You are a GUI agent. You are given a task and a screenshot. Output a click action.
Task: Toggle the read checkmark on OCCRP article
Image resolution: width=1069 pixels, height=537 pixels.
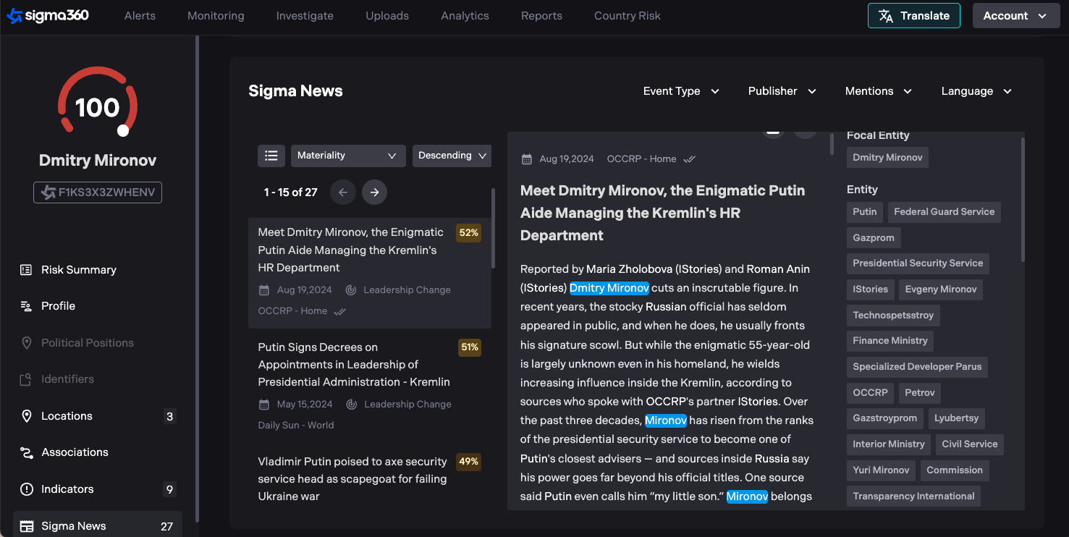click(339, 311)
